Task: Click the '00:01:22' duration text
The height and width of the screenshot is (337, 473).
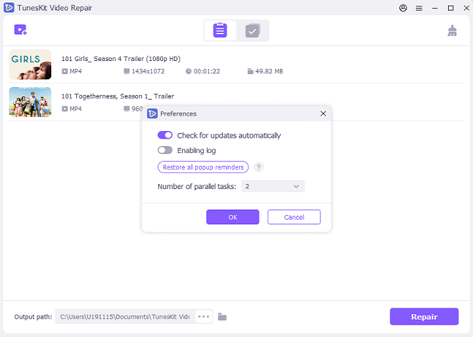Action: (x=207, y=71)
